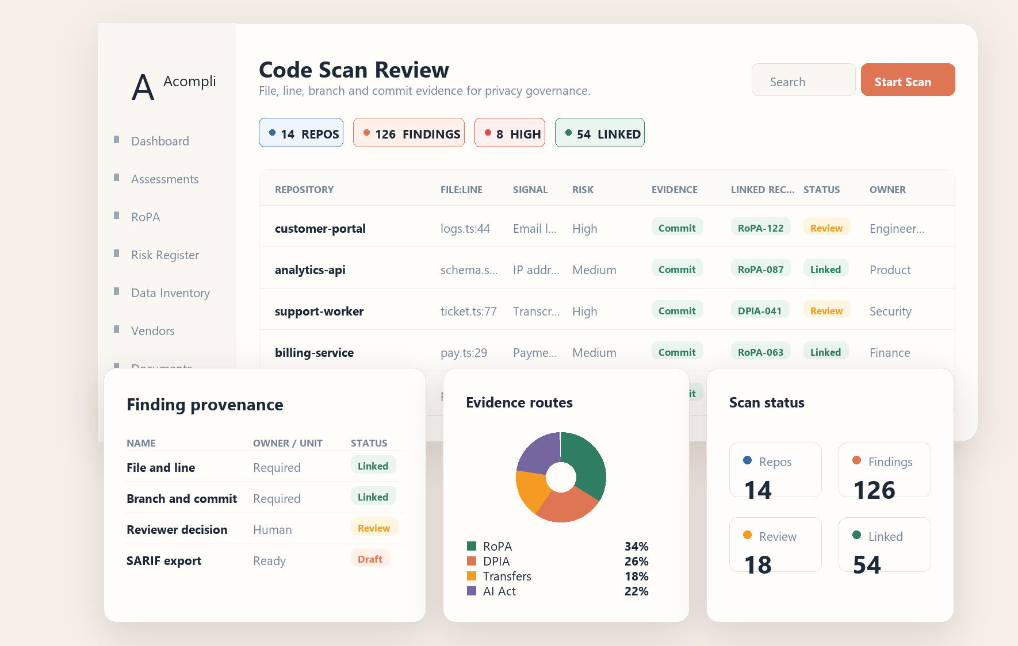The width and height of the screenshot is (1018, 646).
Task: Open Commit evidence for analytics-api
Action: point(677,269)
